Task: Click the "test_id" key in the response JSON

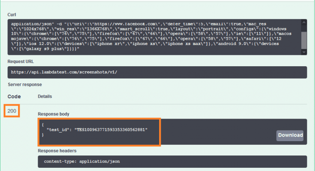Action: click(x=58, y=130)
